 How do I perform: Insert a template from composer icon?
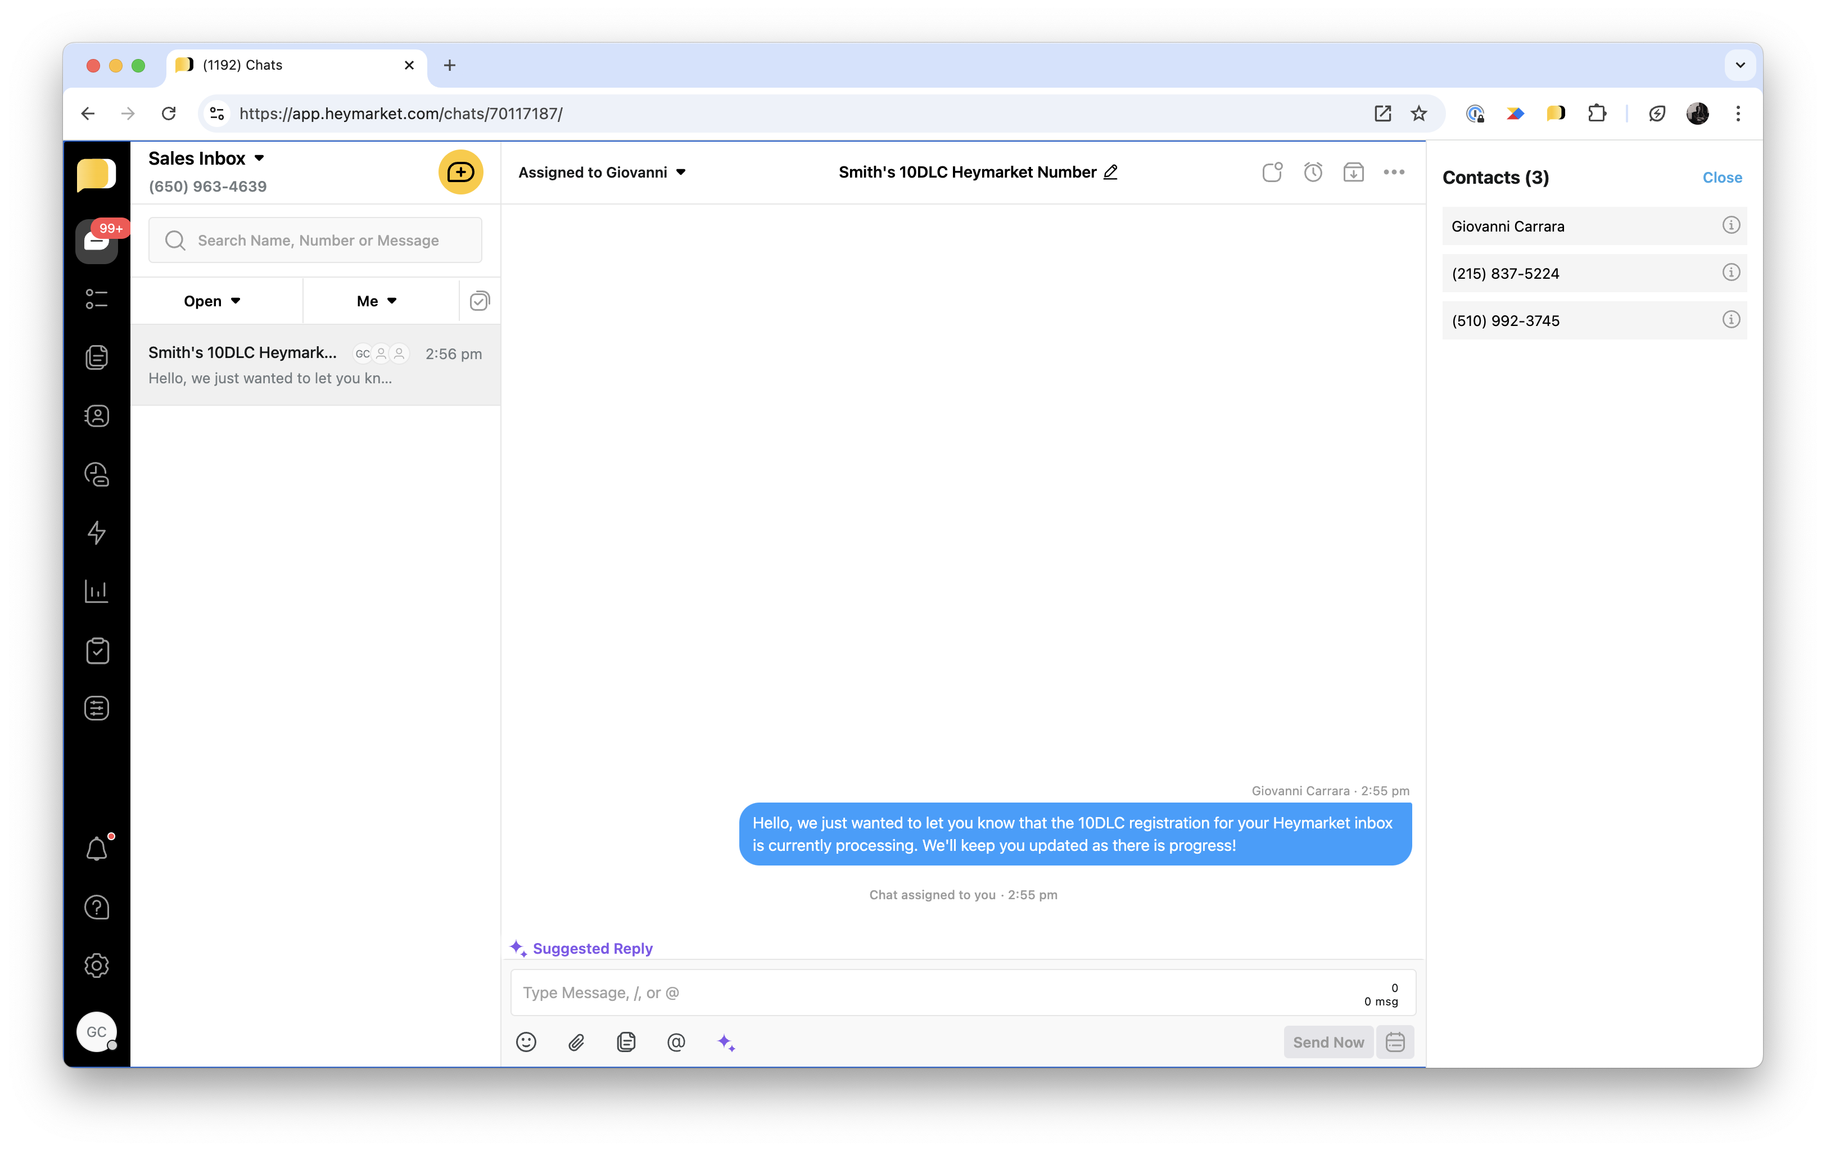(626, 1042)
